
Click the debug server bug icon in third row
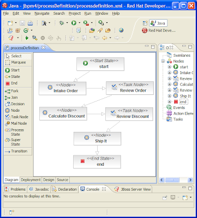tap(35, 38)
